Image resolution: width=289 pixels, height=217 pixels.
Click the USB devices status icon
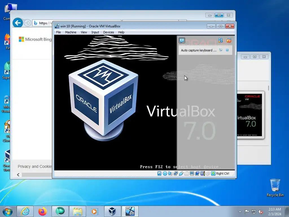[181, 173]
